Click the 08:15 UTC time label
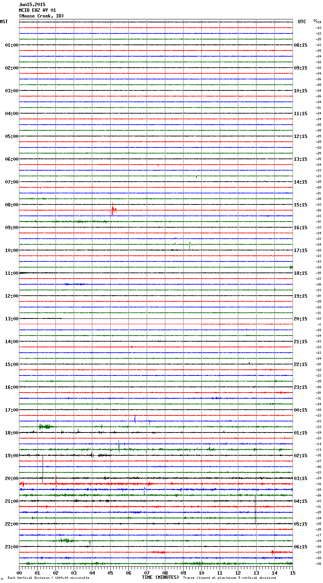This screenshot has width=323, height=583. (x=301, y=45)
